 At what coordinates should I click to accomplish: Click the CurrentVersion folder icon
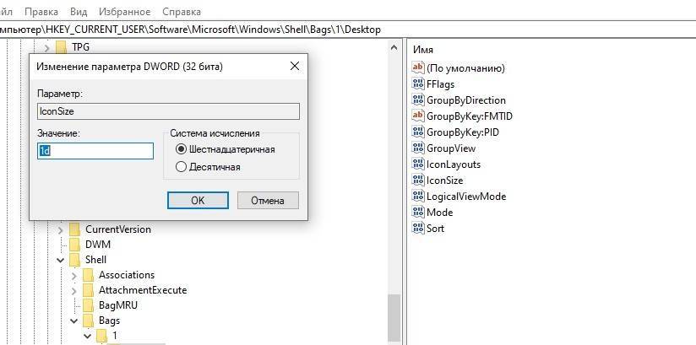click(x=74, y=229)
